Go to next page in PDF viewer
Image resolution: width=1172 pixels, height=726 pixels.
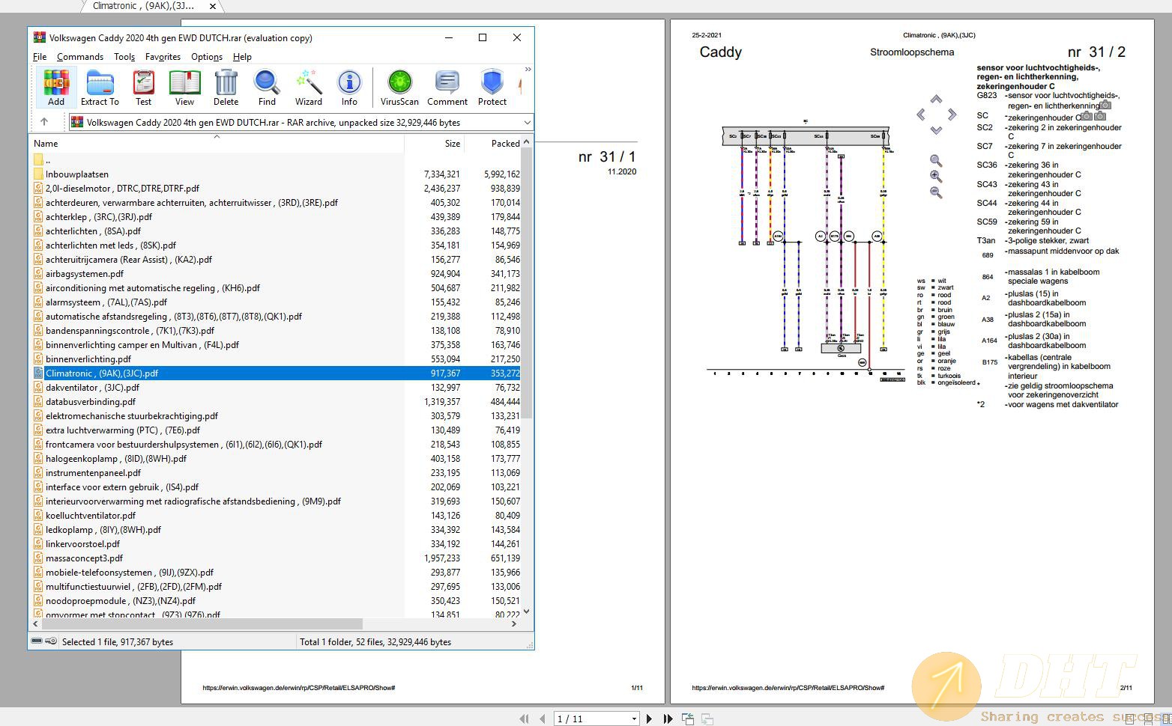point(649,719)
